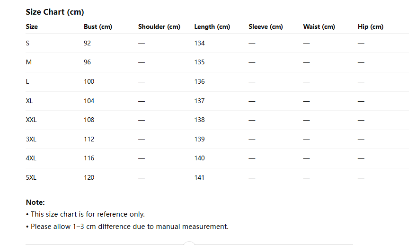The height and width of the screenshot is (245, 416).
Task: Click the Size Chart (cm) heading
Action: 54,12
